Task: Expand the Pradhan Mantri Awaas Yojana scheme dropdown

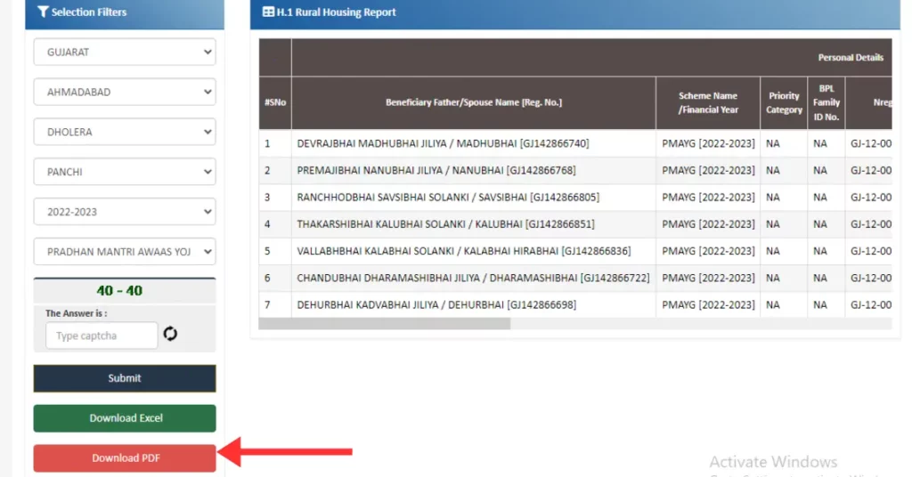Action: [125, 253]
